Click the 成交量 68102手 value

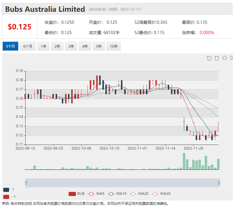click(112, 33)
